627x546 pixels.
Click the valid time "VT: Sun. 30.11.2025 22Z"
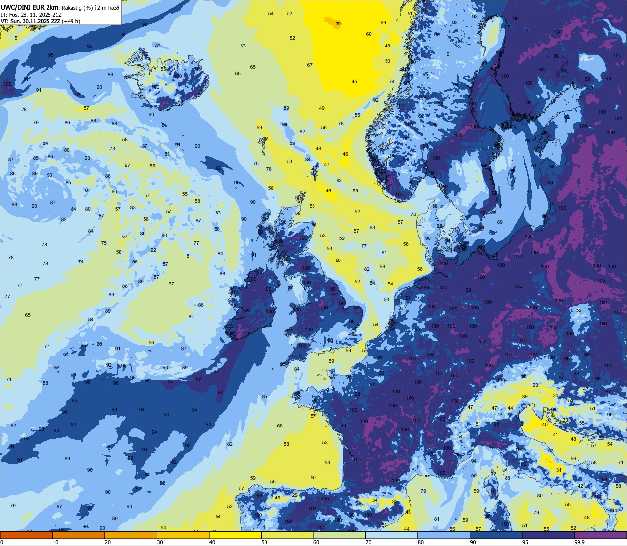coord(30,21)
